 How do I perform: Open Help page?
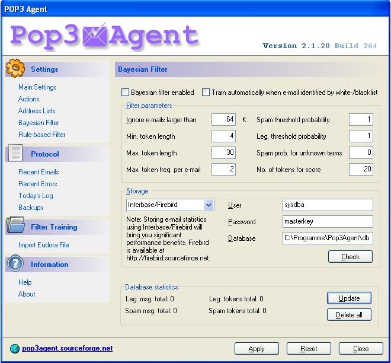point(25,282)
